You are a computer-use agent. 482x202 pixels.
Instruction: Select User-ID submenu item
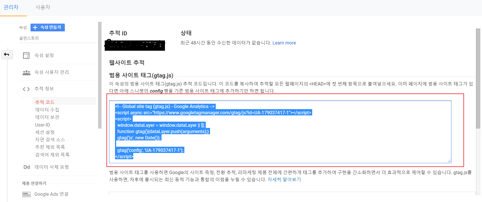point(43,125)
